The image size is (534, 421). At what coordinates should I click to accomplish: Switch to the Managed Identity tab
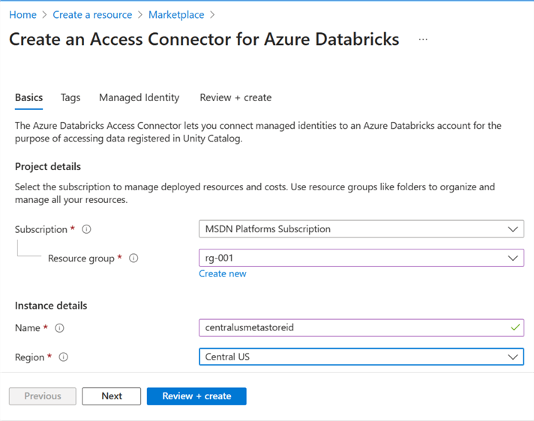[x=139, y=97]
